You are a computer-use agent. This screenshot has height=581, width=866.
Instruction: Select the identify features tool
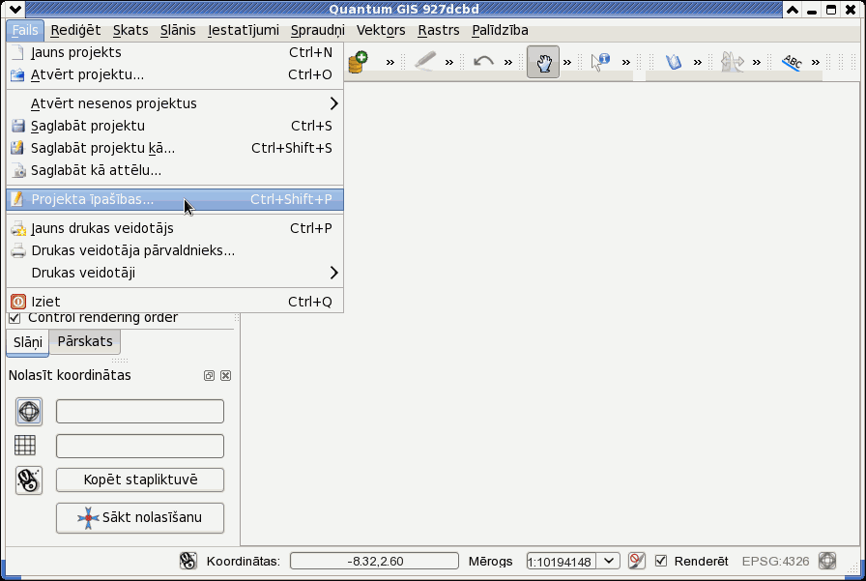tap(600, 62)
